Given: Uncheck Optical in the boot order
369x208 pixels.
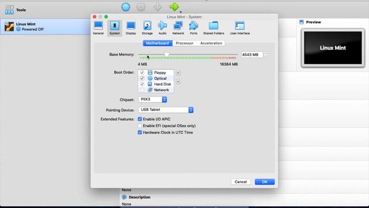Looking at the screenshot, I should (x=142, y=79).
